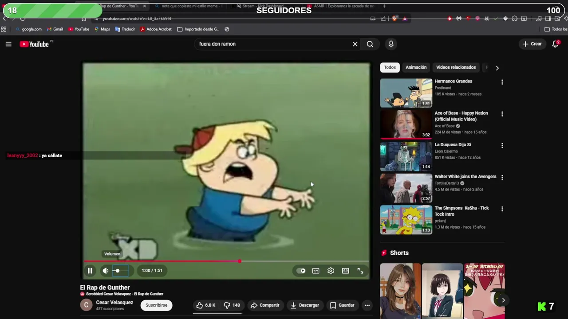This screenshot has width=568, height=319.
Task: Open the Compartir share dialog
Action: pos(265,305)
